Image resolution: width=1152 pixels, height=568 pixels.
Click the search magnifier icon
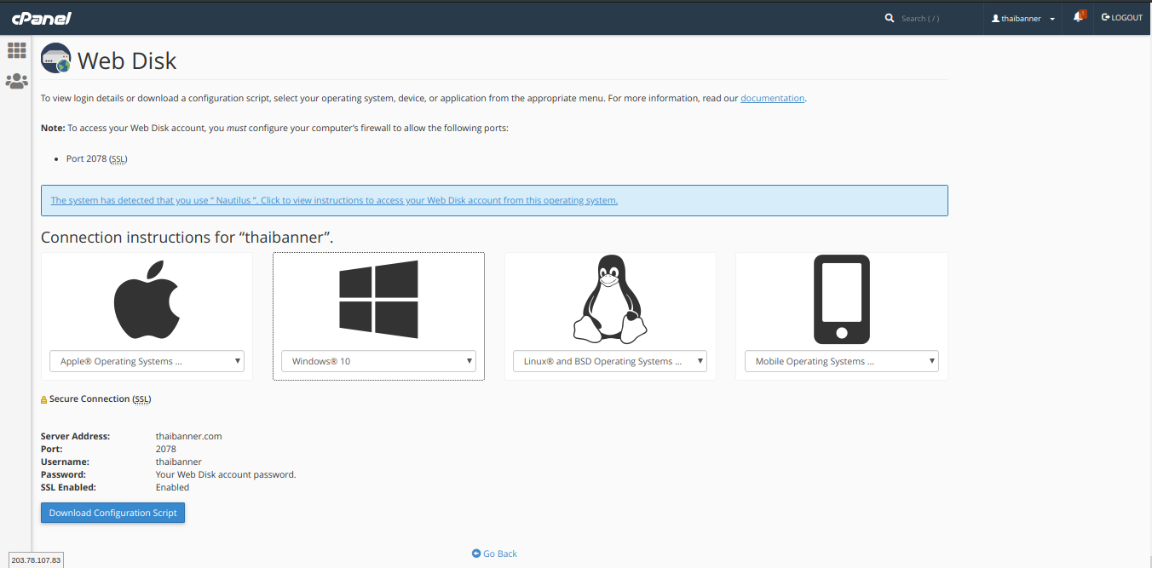coord(890,18)
